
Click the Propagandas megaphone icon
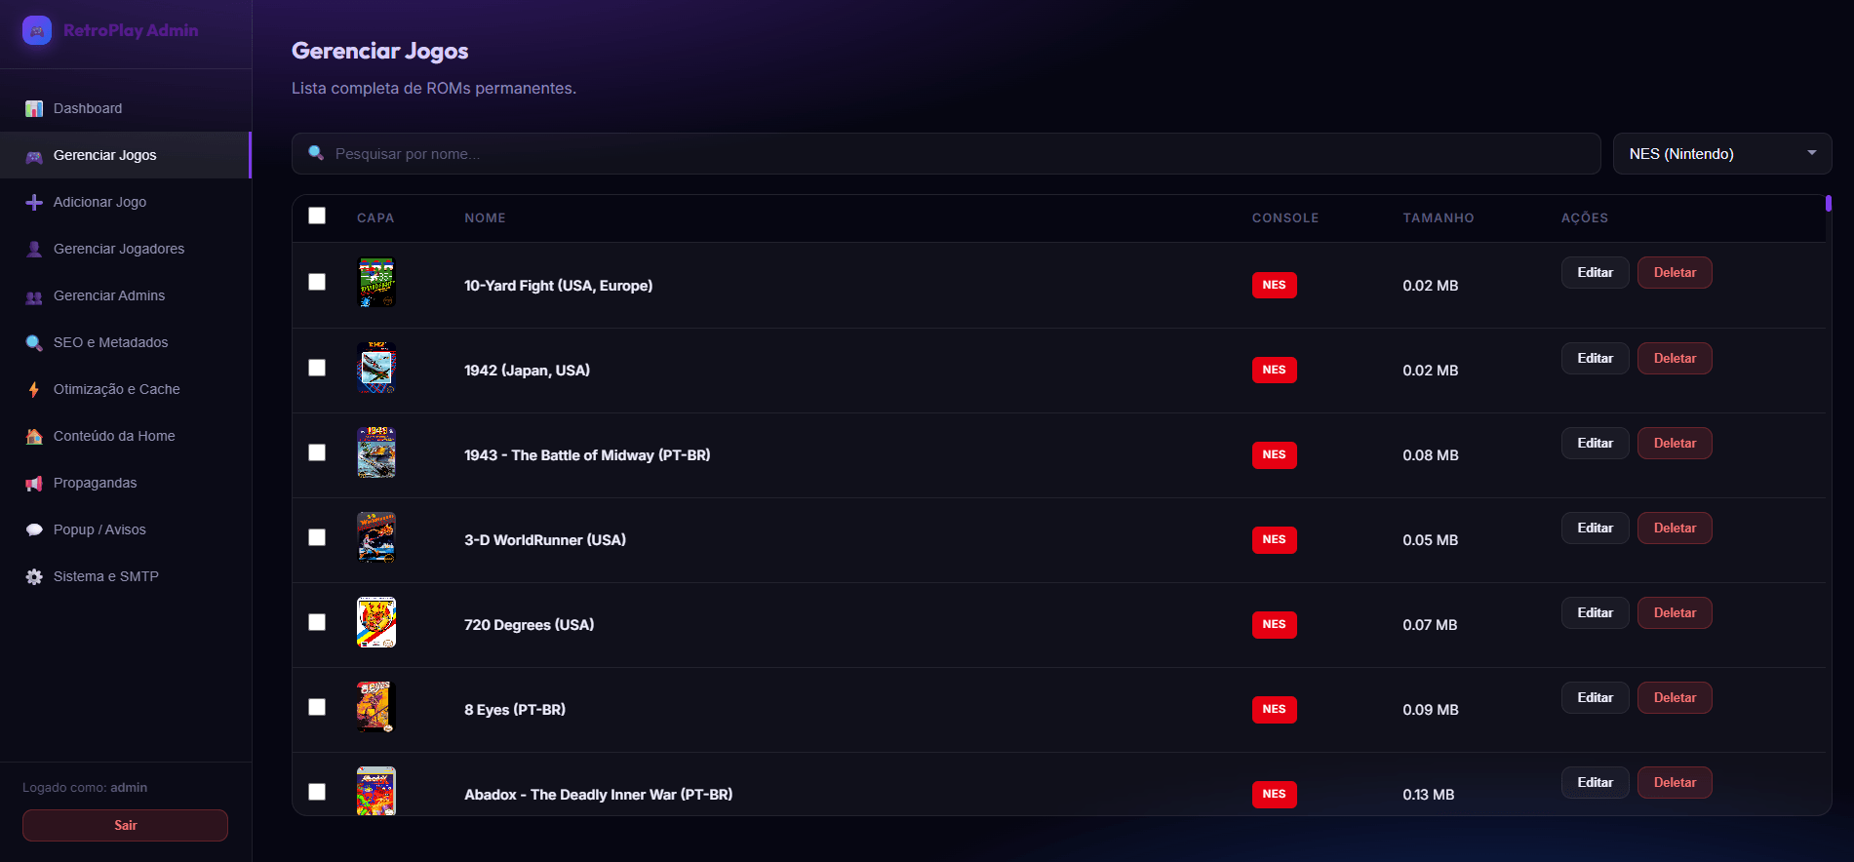34,483
